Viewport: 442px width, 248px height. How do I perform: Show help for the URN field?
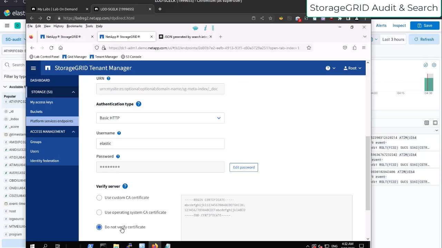(x=108, y=79)
